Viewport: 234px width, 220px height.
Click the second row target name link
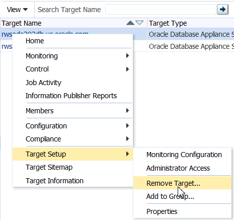click(x=7, y=46)
